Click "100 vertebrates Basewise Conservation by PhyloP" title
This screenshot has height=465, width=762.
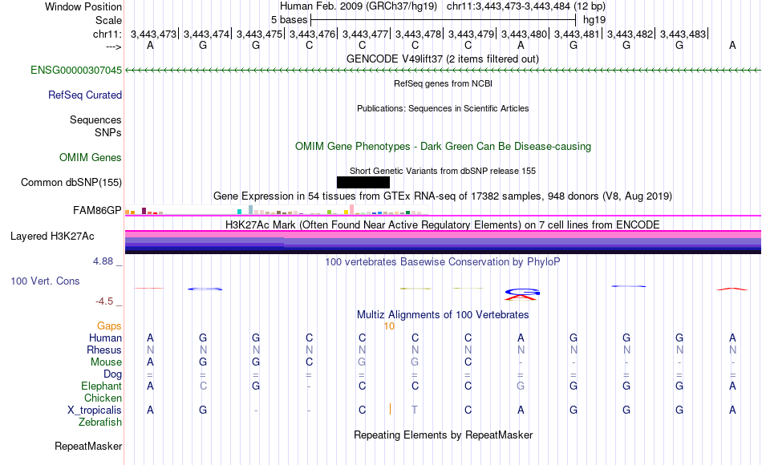[x=443, y=262]
